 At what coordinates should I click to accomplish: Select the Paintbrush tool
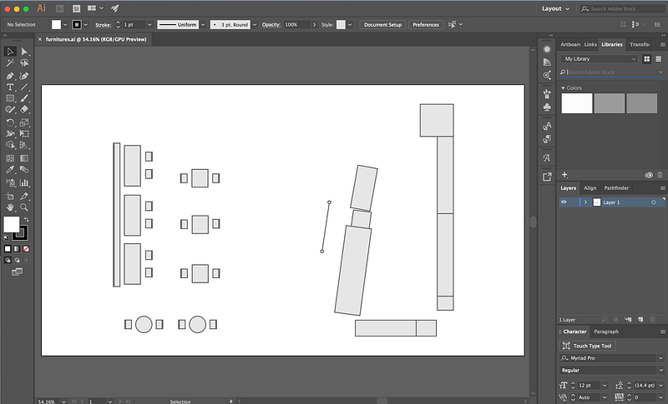click(24, 98)
